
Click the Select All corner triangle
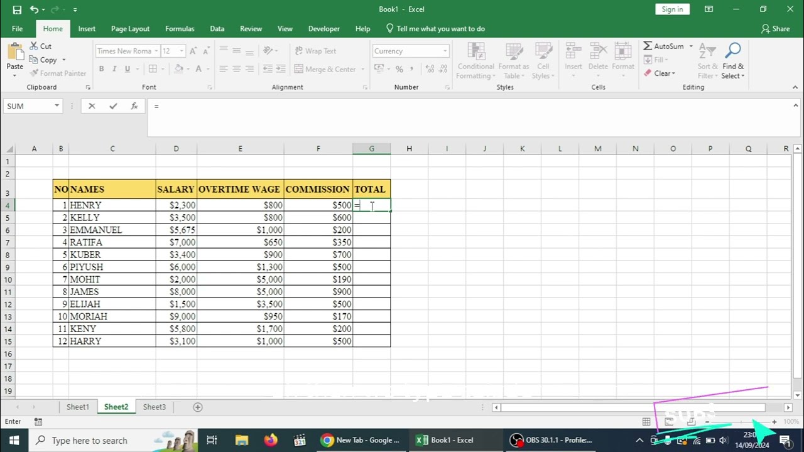10,149
